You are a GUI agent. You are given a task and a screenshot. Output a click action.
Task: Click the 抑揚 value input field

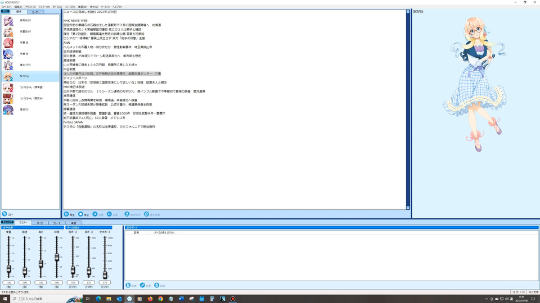[x=57, y=282]
